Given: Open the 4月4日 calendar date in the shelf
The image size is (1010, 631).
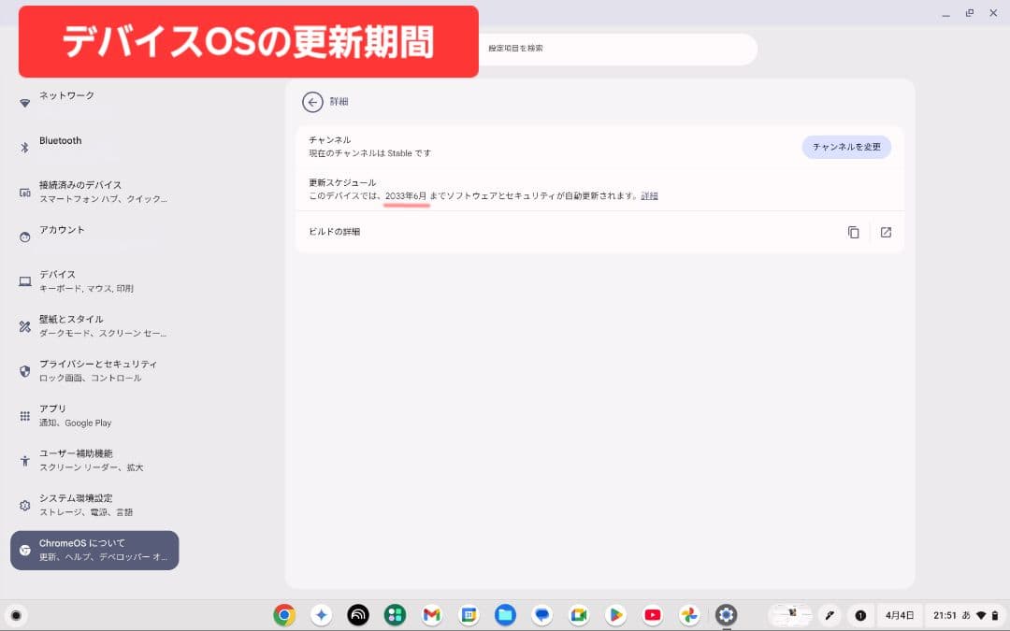Looking at the screenshot, I should (899, 615).
